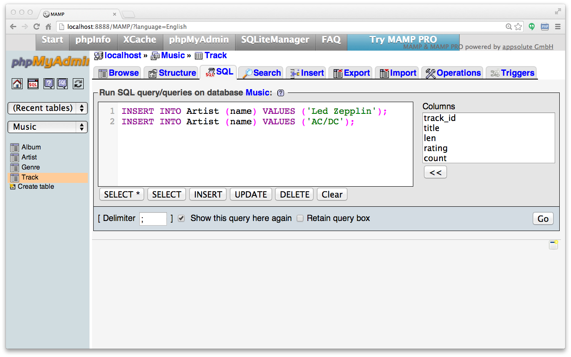Click the localhost breadcrumb link
Image resolution: width=571 pixels, height=357 pixels.
click(123, 55)
